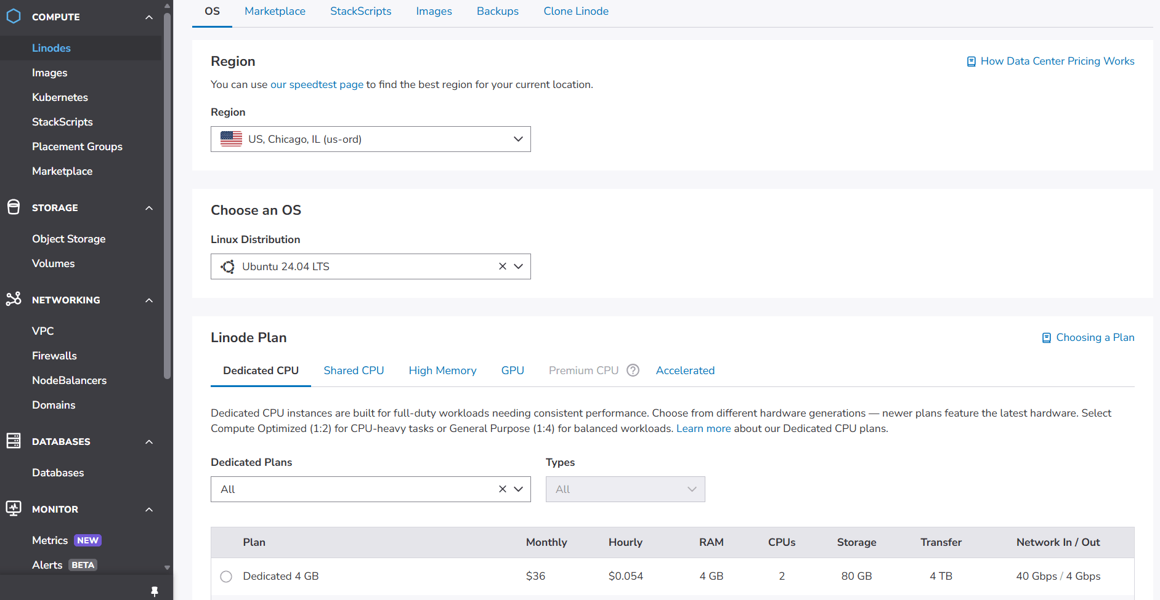Collapse the Networking sidebar section
The image size is (1160, 600).
point(149,300)
